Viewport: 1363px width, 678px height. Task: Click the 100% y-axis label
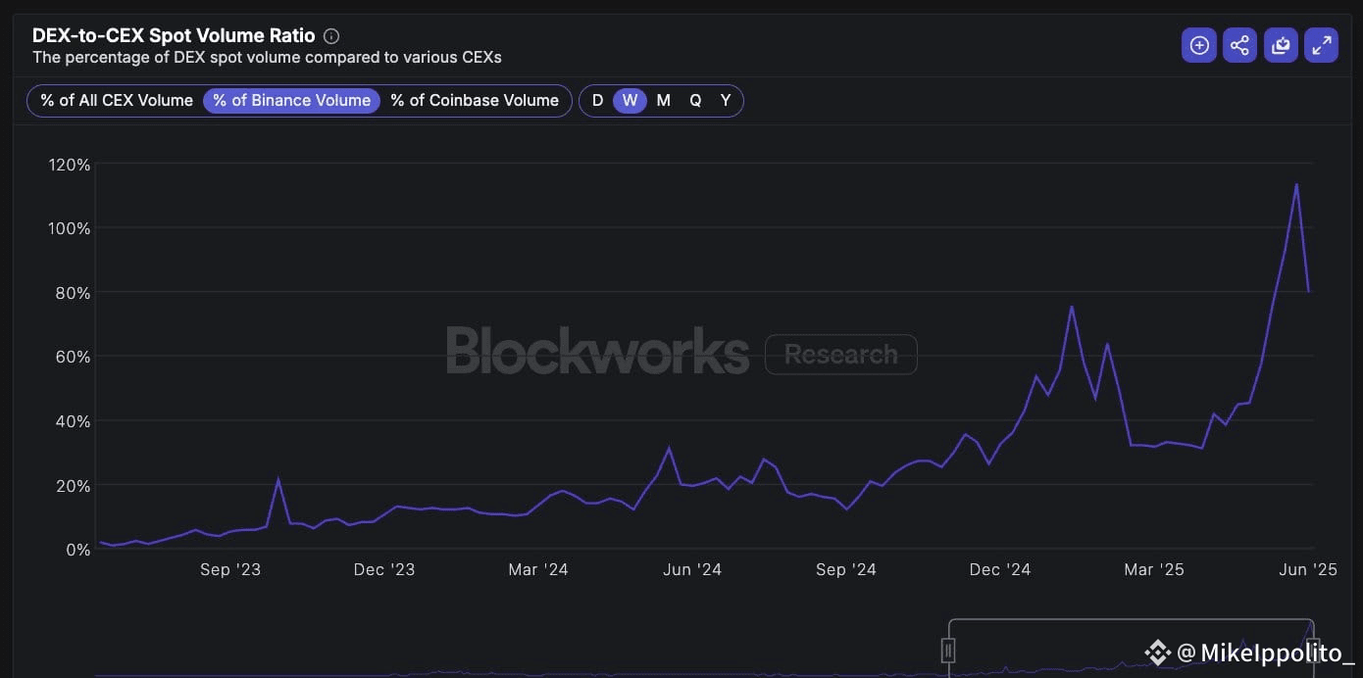tap(69, 228)
